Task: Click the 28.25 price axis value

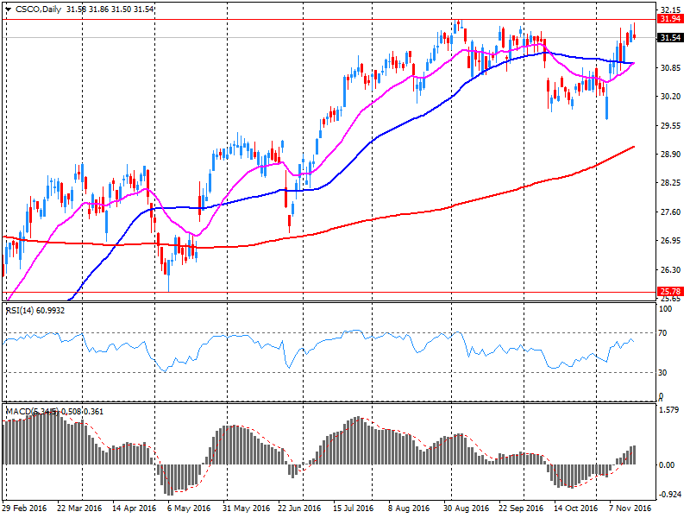Action: tap(671, 183)
